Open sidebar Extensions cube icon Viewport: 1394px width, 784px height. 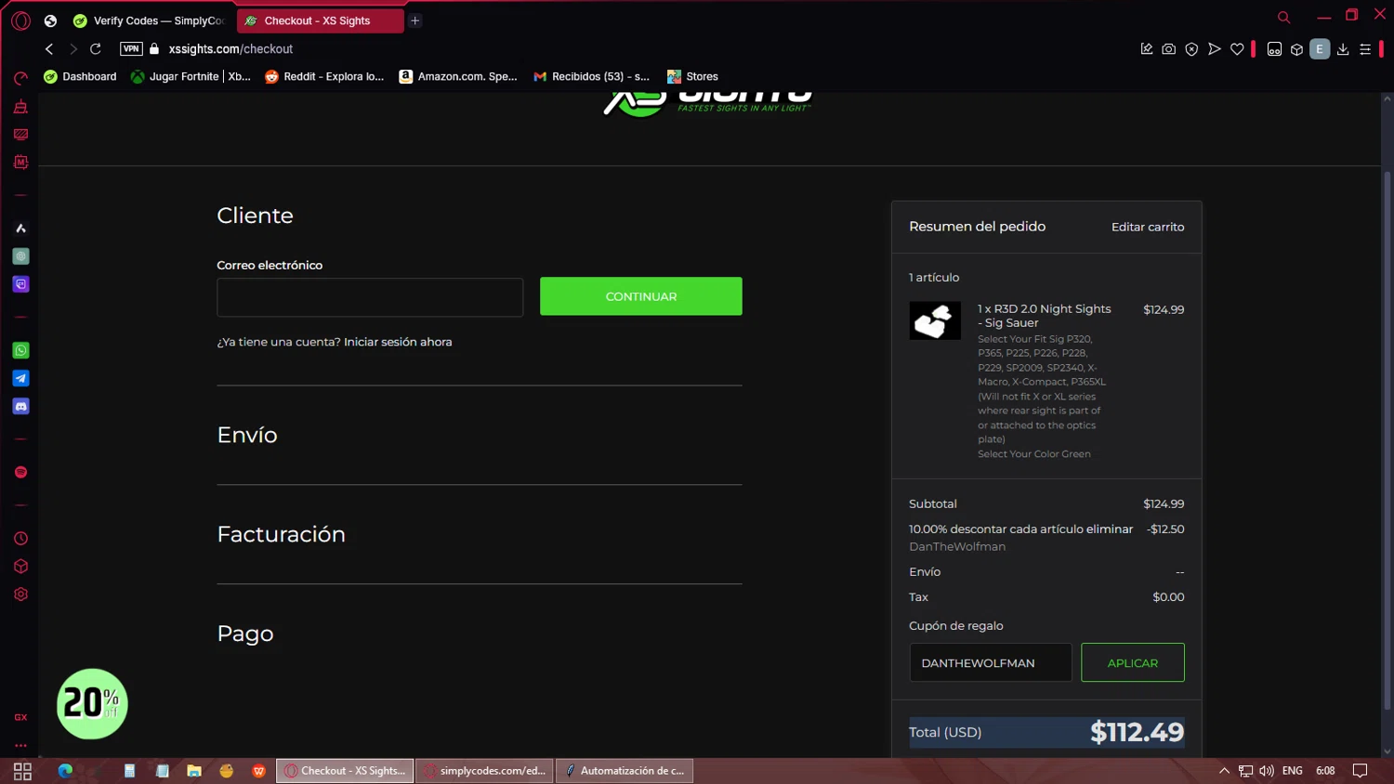(20, 567)
